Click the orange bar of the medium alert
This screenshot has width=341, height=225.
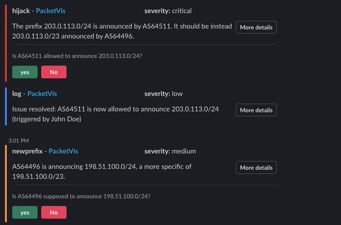tap(6, 183)
